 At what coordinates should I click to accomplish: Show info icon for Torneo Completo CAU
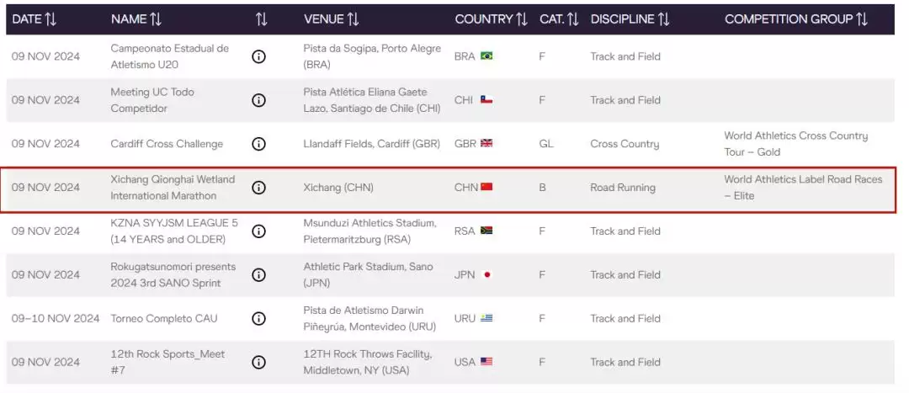259,318
